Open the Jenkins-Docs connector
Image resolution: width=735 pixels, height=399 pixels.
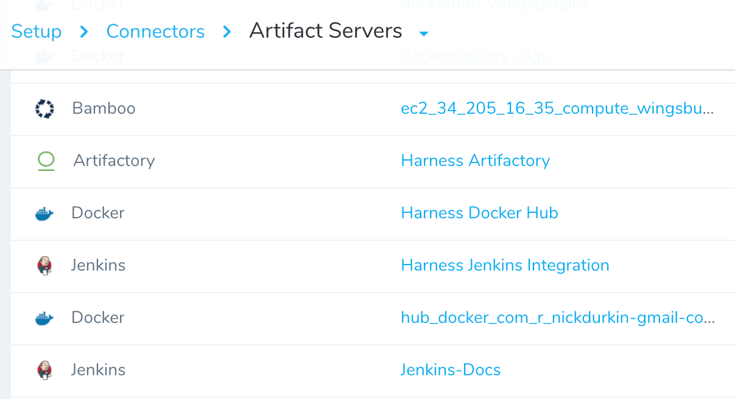coord(451,370)
